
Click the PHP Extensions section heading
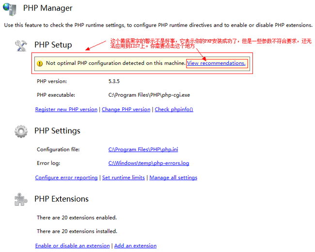click(x=62, y=199)
